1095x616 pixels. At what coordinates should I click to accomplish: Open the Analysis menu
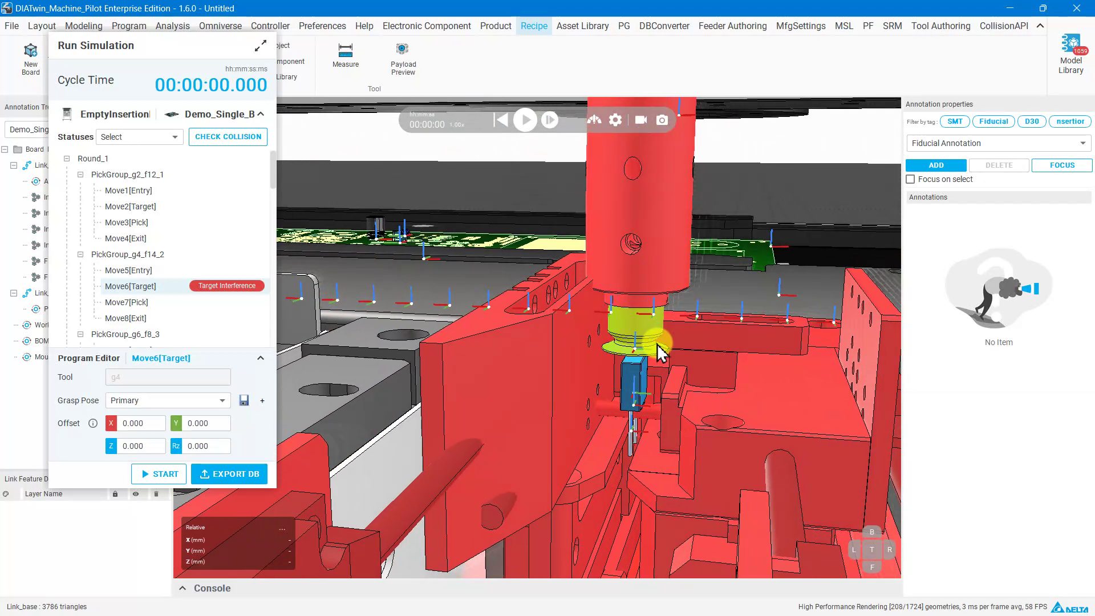(x=172, y=26)
